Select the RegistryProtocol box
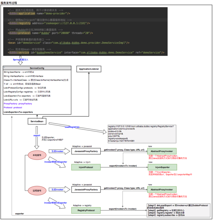The width and height of the screenshot is (213, 220). pos(86,211)
